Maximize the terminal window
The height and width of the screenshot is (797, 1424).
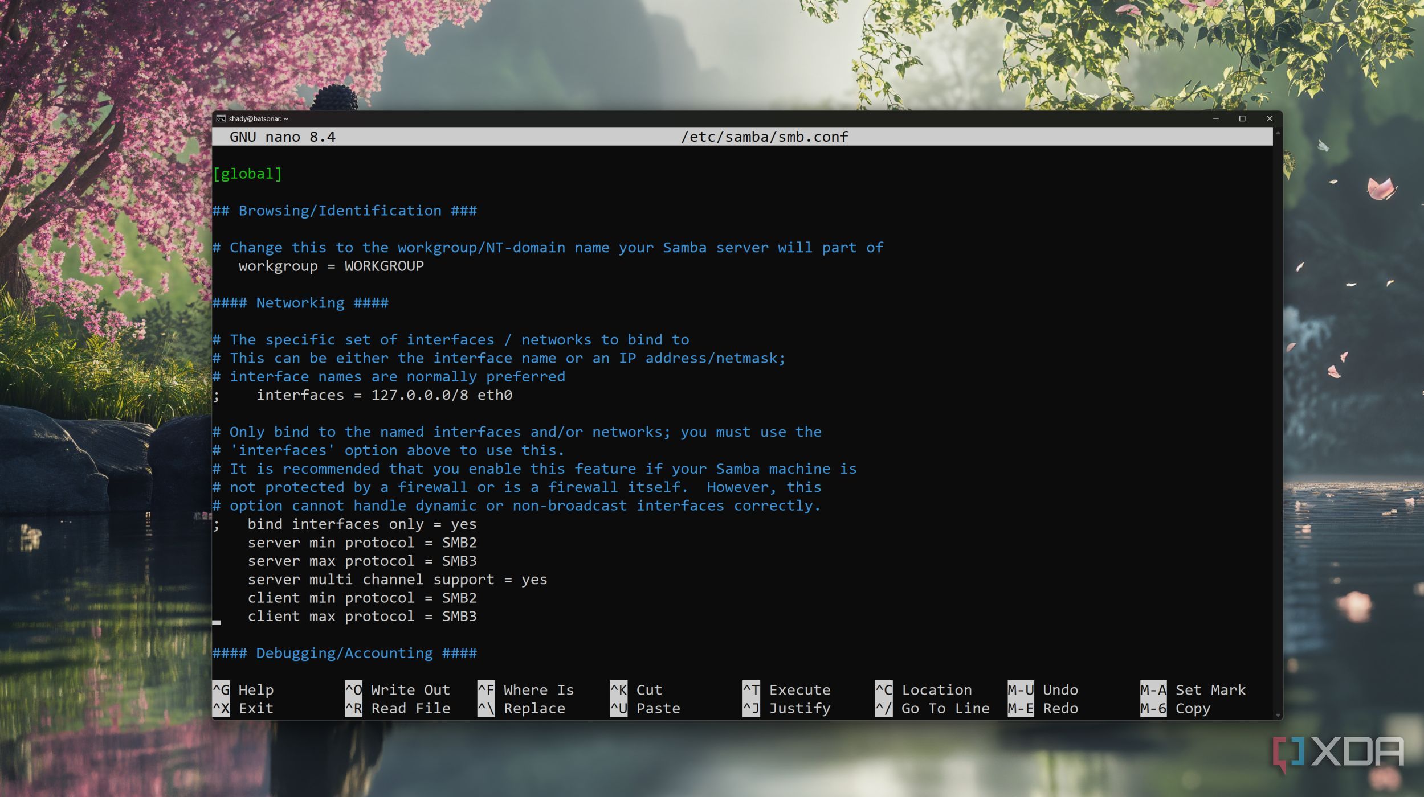1242,118
